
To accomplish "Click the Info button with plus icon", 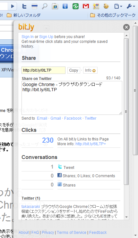I will (90, 70).
